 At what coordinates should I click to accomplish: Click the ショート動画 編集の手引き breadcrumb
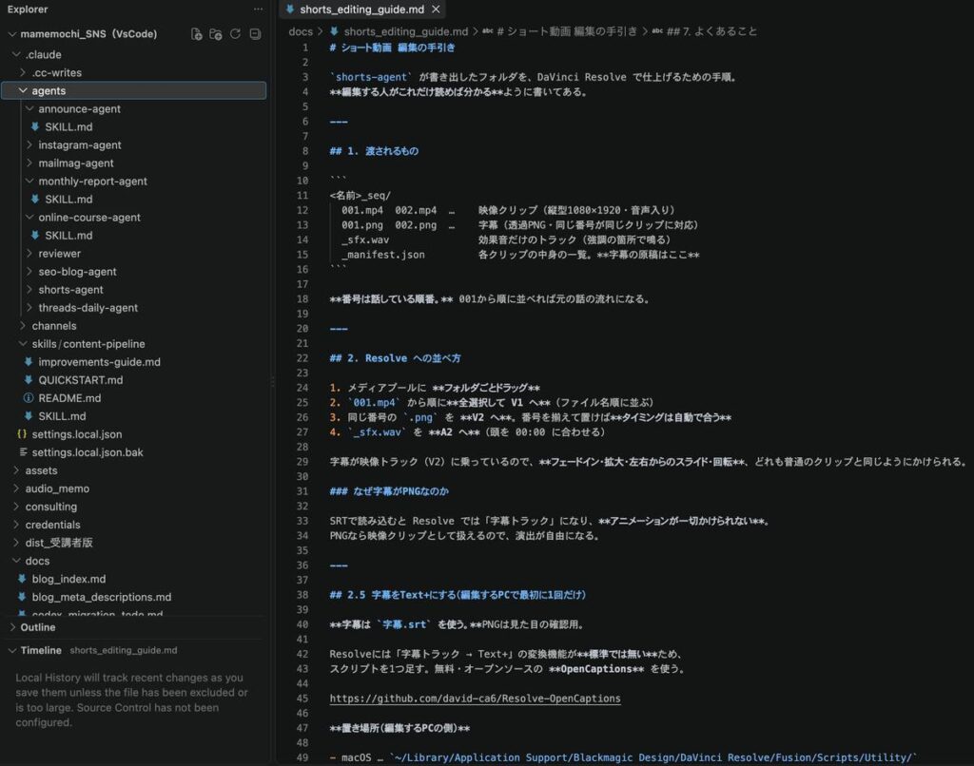click(567, 31)
